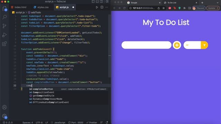This screenshot has height=124, width=221.
Task: Reload the To Do List page
Action: coord(124,8)
